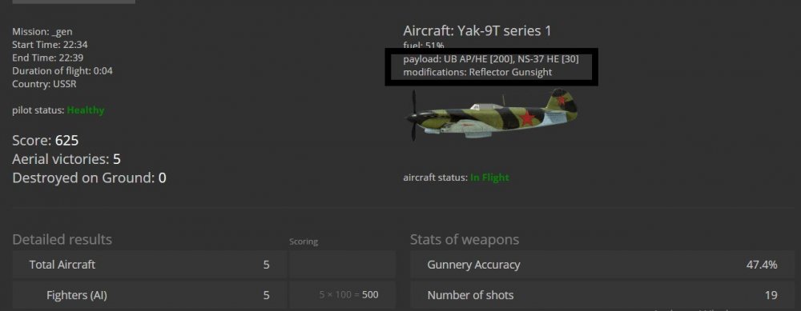The width and height of the screenshot is (801, 311).
Task: Click the Destroyed on Ground count
Action: point(163,178)
